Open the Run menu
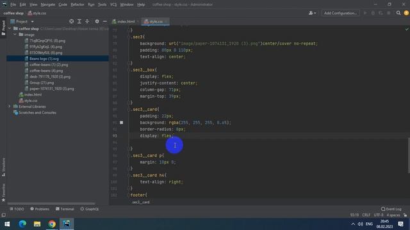Screen dimensions: 410x230 click(91, 4)
